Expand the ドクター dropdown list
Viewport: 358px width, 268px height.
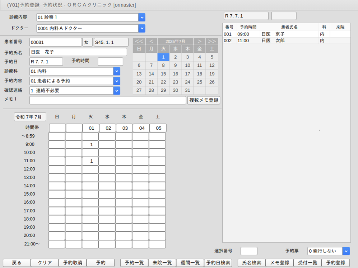click(x=142, y=28)
